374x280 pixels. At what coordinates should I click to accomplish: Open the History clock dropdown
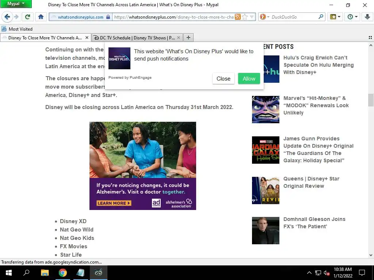tap(352, 17)
